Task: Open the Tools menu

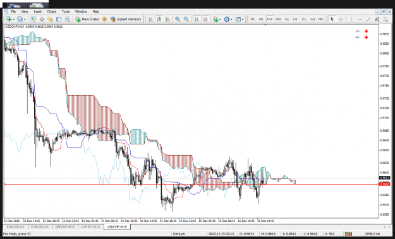Action: pos(66,11)
